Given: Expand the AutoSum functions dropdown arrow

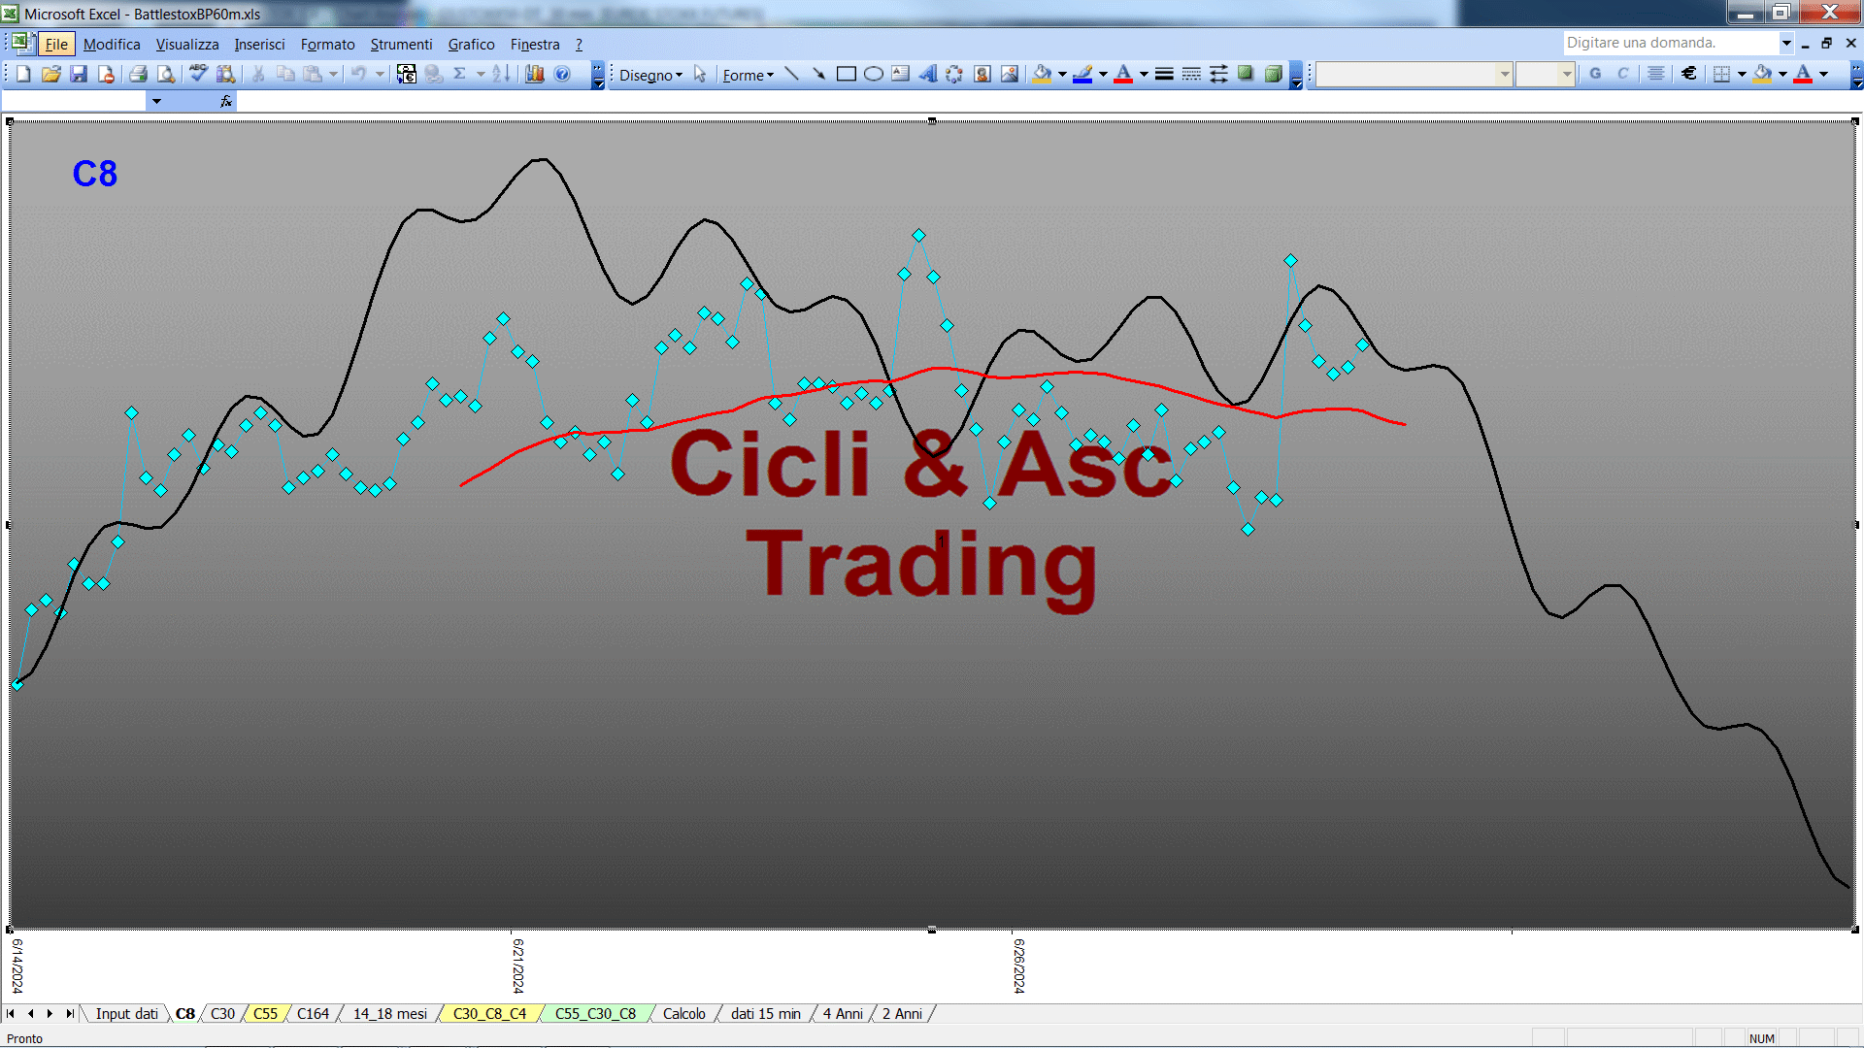Looking at the screenshot, I should (x=481, y=74).
